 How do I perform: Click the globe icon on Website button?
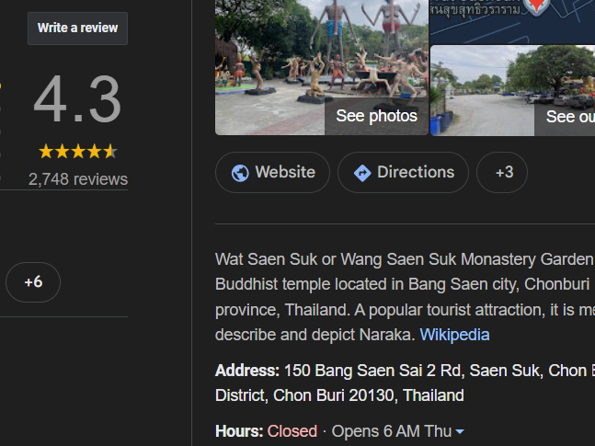click(x=240, y=173)
